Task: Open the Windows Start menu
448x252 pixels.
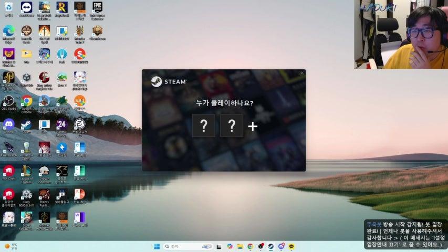Action: [157, 246]
